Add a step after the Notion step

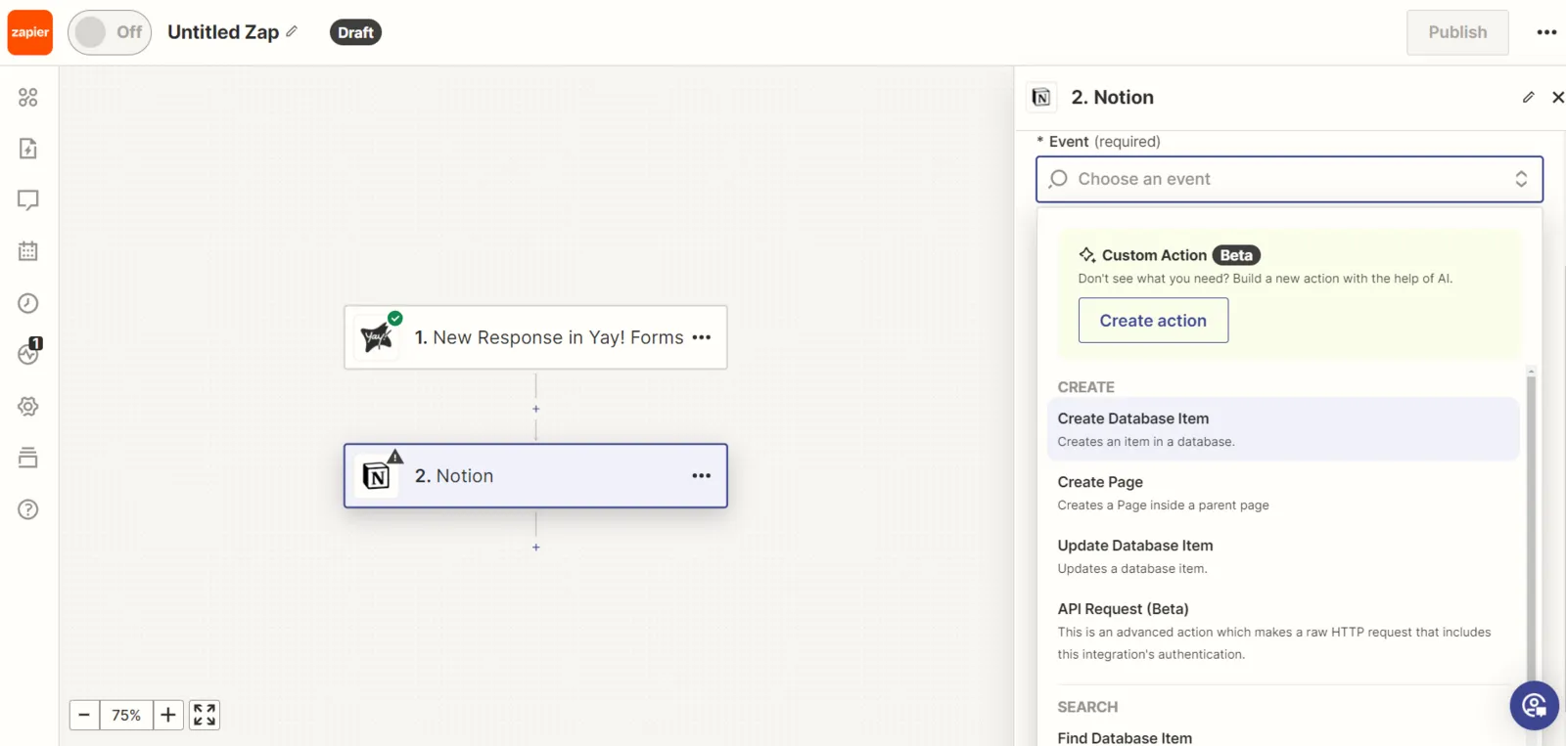coord(535,548)
